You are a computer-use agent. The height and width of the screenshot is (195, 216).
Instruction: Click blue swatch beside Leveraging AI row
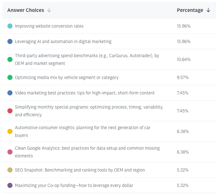10,41
